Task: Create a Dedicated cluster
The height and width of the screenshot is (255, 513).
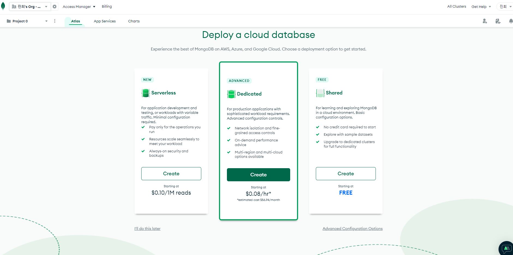Action: coord(259,175)
